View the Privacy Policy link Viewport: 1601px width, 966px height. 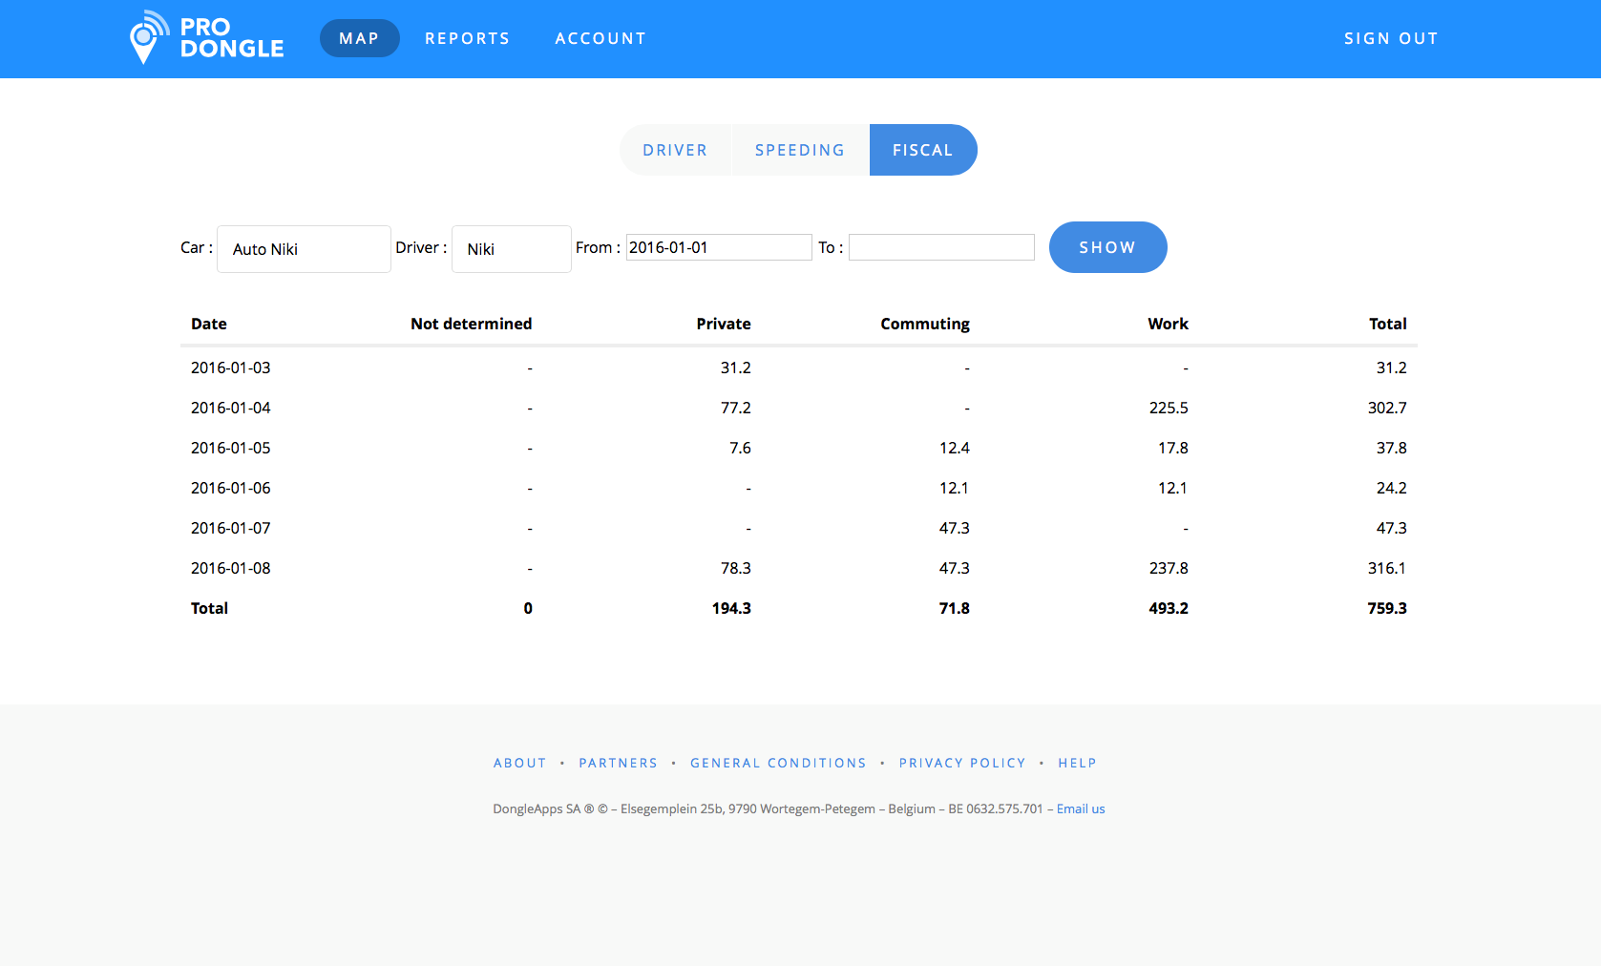[961, 763]
